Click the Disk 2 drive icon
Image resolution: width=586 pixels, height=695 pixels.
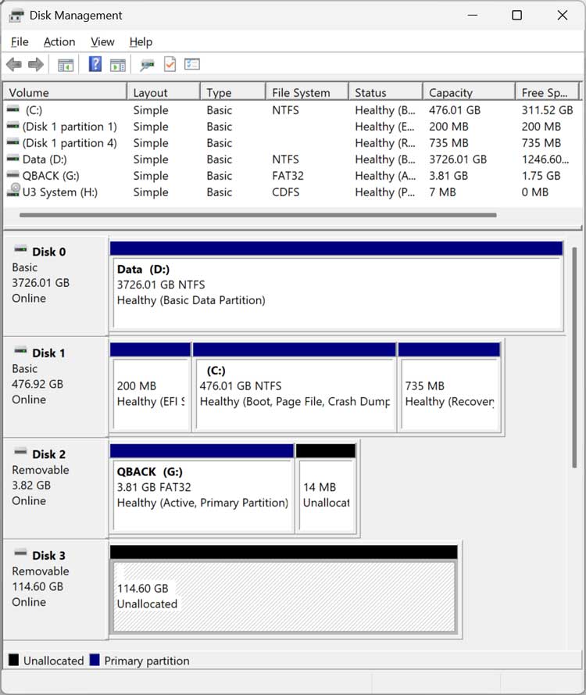[x=20, y=452]
